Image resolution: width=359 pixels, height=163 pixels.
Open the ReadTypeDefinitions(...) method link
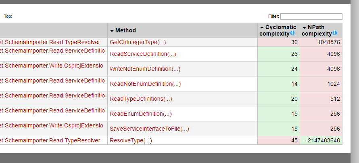tap(141, 99)
